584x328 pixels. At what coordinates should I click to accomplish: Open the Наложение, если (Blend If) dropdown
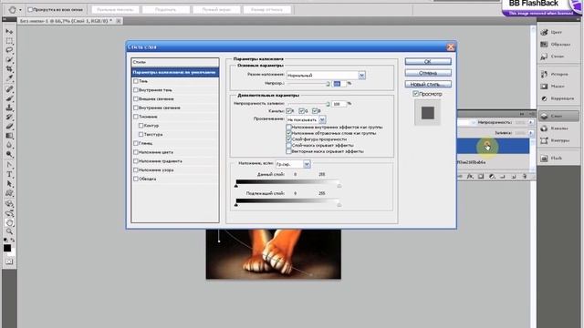pos(293,164)
